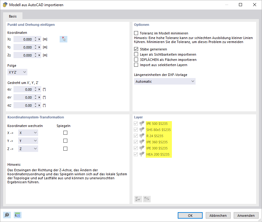Enable Layer als Sichtbarkeiten importieren
The image size is (262, 222).
coord(136,54)
